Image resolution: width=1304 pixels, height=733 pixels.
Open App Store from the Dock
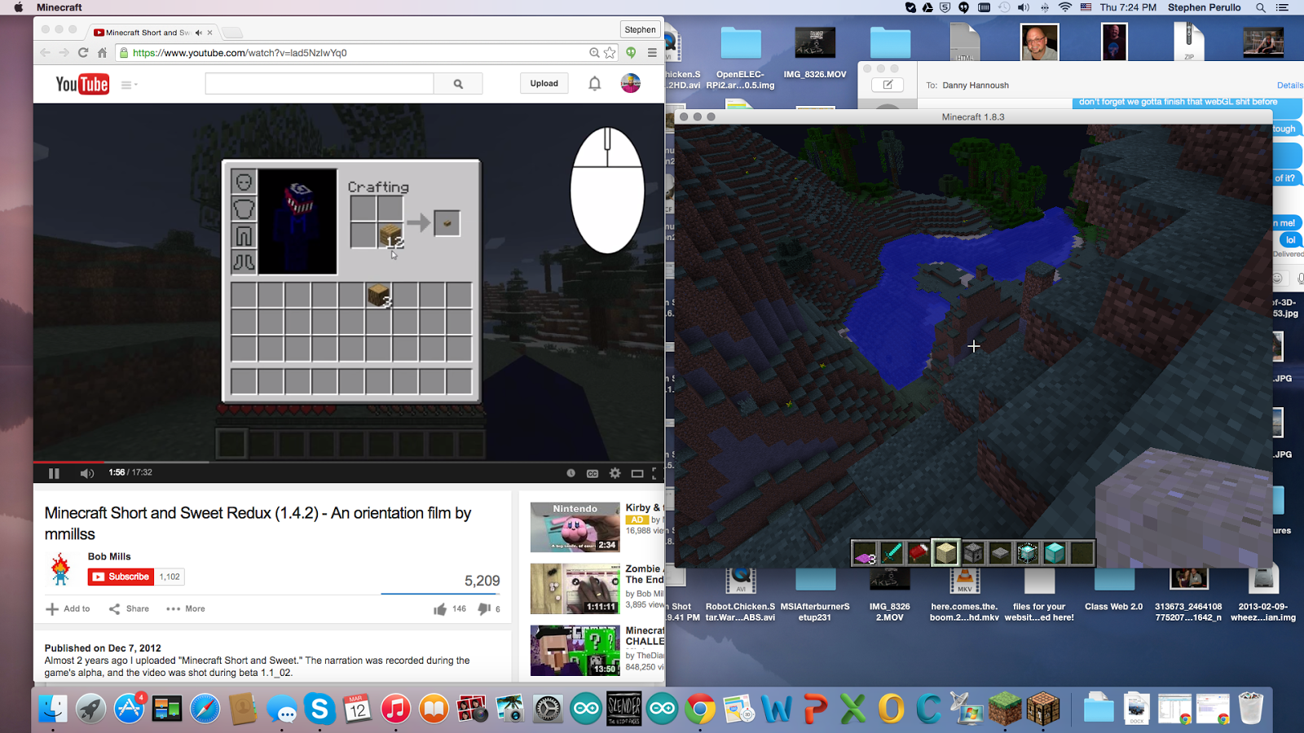[x=130, y=709]
